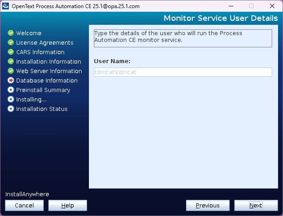Click the check icon beside Web Server Information
Viewport: 283px width, 216px height.
[x=11, y=71]
